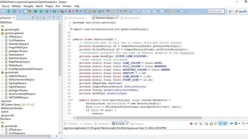
Task: Open the Project menu
Action: coord(49,6)
